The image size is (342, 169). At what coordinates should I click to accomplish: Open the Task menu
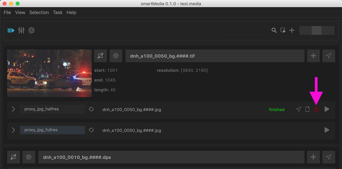(58, 12)
